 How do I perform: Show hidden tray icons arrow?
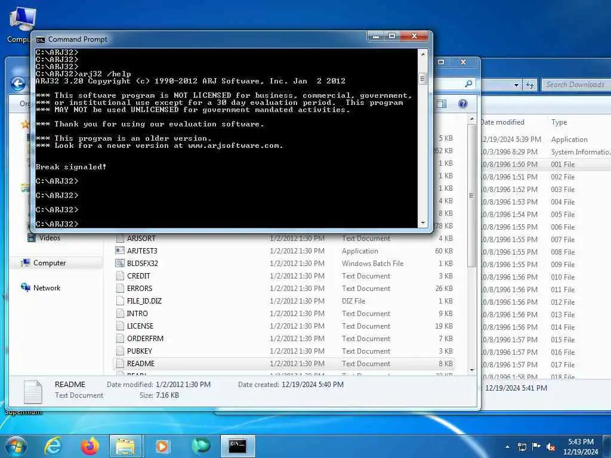[x=507, y=447]
